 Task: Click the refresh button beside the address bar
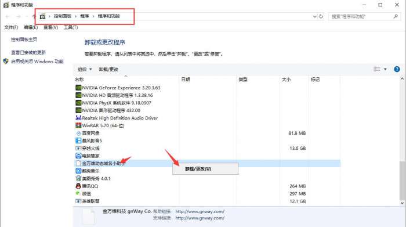321,16
